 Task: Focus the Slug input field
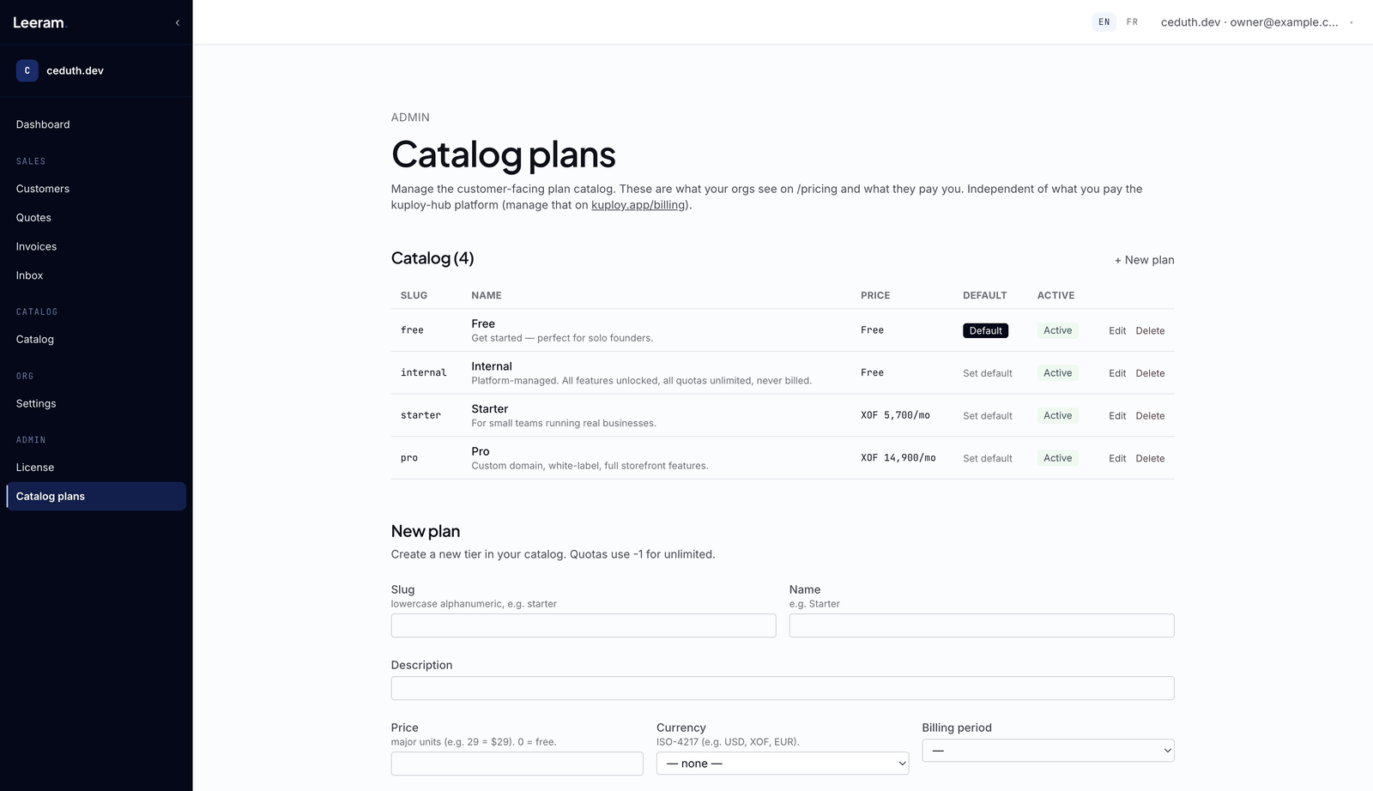[584, 625]
